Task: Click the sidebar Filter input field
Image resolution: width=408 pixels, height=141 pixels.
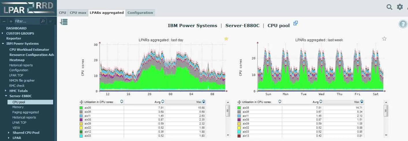Action: [27, 21]
